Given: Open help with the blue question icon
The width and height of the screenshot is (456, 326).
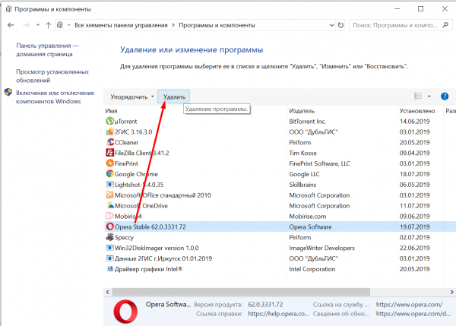Looking at the screenshot, I should (445, 97).
